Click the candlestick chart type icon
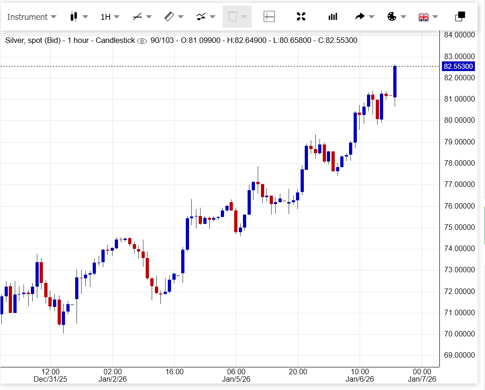 tap(73, 17)
